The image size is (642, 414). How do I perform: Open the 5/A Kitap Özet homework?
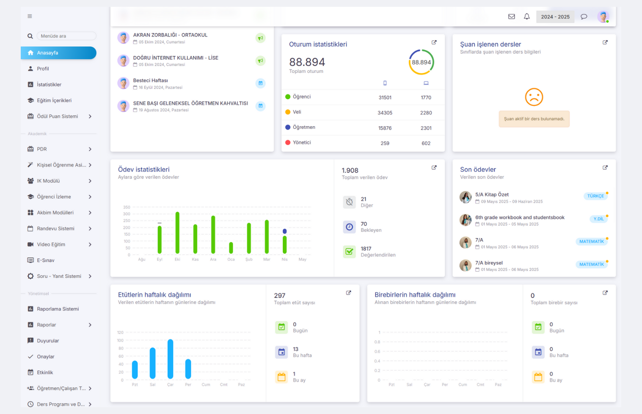492,194
